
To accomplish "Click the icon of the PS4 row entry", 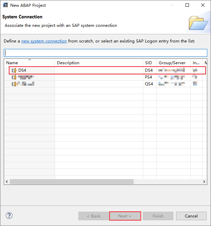I will pyautogui.click(x=14, y=77).
